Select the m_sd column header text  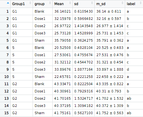tap(101, 4)
